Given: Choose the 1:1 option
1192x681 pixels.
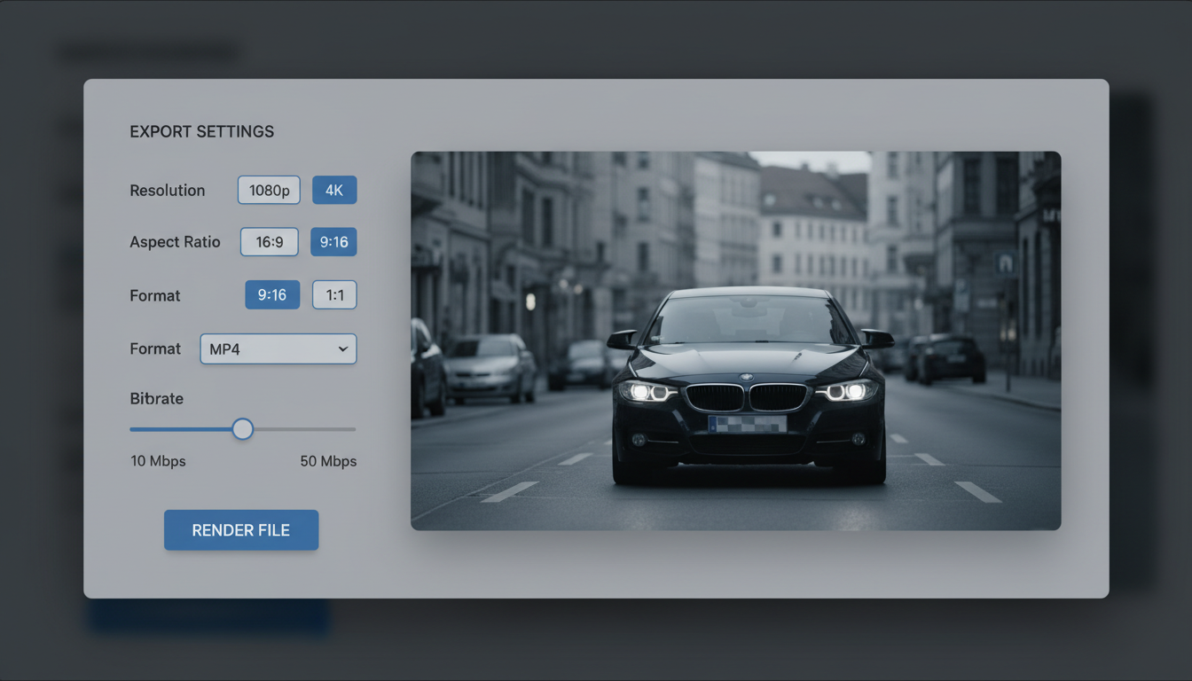Looking at the screenshot, I should (334, 295).
